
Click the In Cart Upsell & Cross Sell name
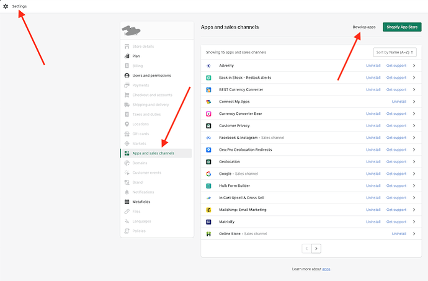(241, 198)
